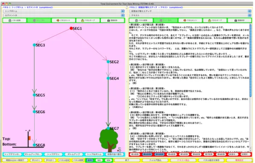Toggle the highlighted 第3段落 button
255x163 pixels.
click(x=159, y=154)
